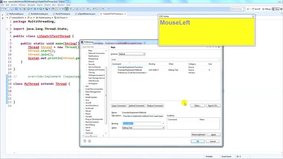
Task: Click the Debug bug toolbar icon
Action: pyautogui.click(x=35, y=9)
